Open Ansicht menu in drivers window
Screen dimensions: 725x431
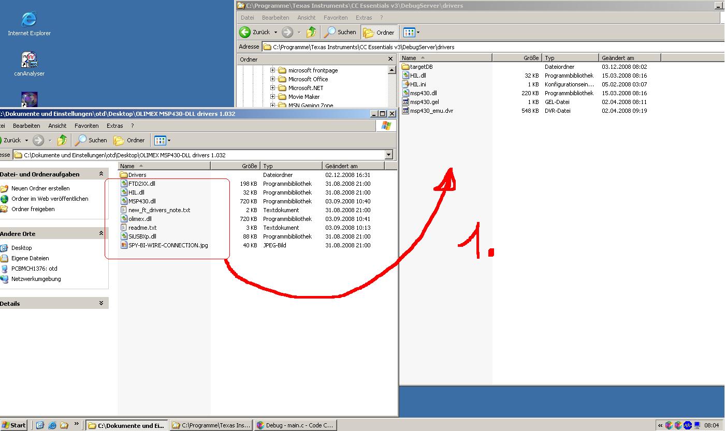point(307,18)
